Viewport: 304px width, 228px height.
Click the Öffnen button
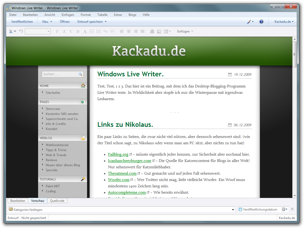(65, 22)
